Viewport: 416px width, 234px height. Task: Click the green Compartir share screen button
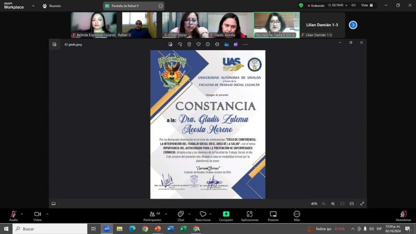226,215
